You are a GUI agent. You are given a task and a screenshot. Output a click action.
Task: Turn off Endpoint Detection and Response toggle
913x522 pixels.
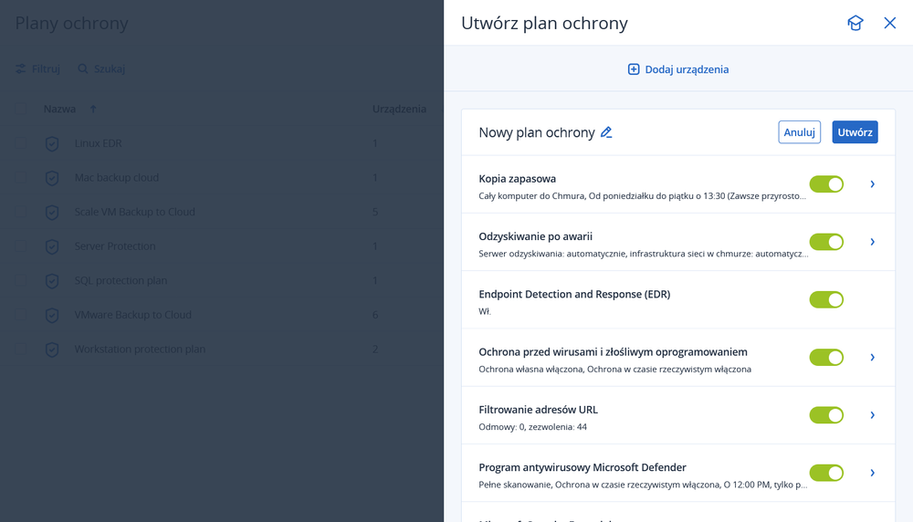pos(826,299)
